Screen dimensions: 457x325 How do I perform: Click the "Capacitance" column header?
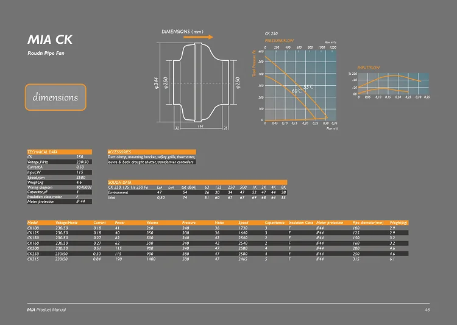pyautogui.click(x=275, y=223)
